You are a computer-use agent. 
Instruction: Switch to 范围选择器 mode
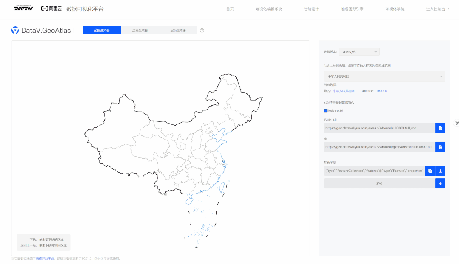pos(102,30)
